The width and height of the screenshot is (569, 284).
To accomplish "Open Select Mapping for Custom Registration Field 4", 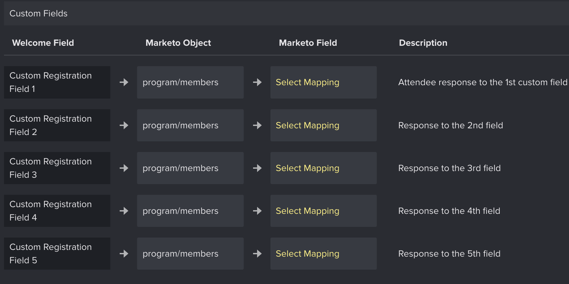I will [x=324, y=211].
